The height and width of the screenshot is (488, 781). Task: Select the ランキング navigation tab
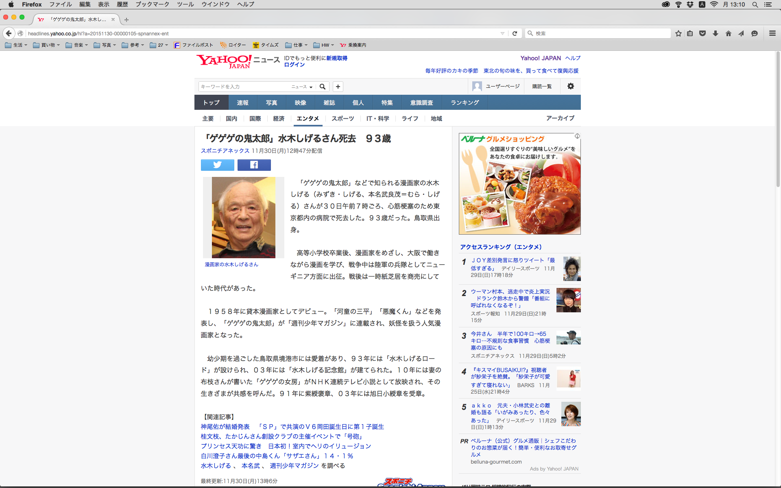[x=465, y=102]
